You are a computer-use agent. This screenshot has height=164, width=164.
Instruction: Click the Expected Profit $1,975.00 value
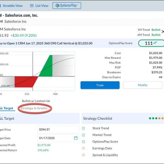[x=44, y=145]
